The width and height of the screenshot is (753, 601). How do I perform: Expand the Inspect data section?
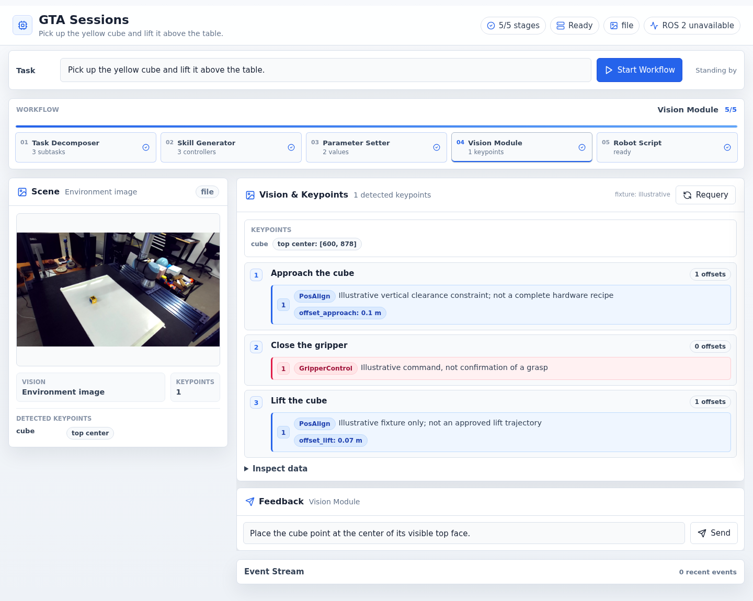point(276,469)
